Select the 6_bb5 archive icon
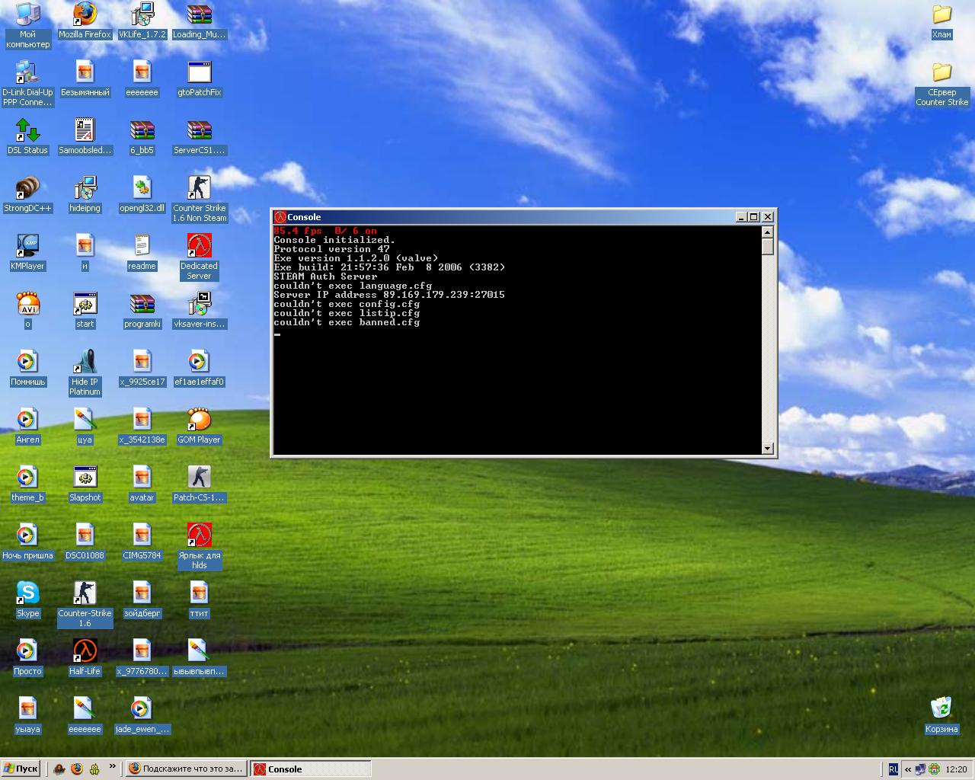The image size is (975, 780). [x=142, y=136]
